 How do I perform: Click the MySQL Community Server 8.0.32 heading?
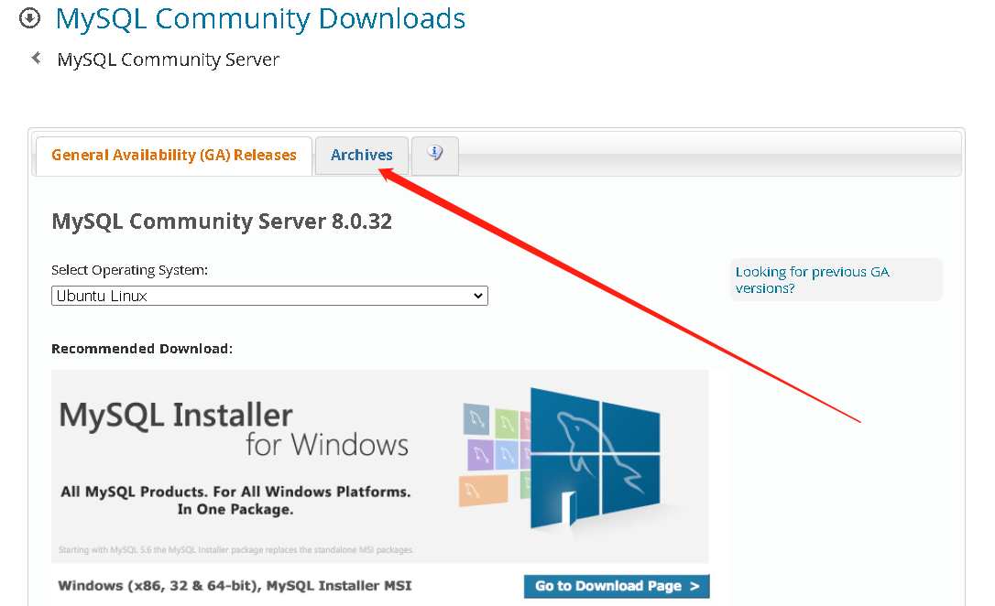point(222,222)
